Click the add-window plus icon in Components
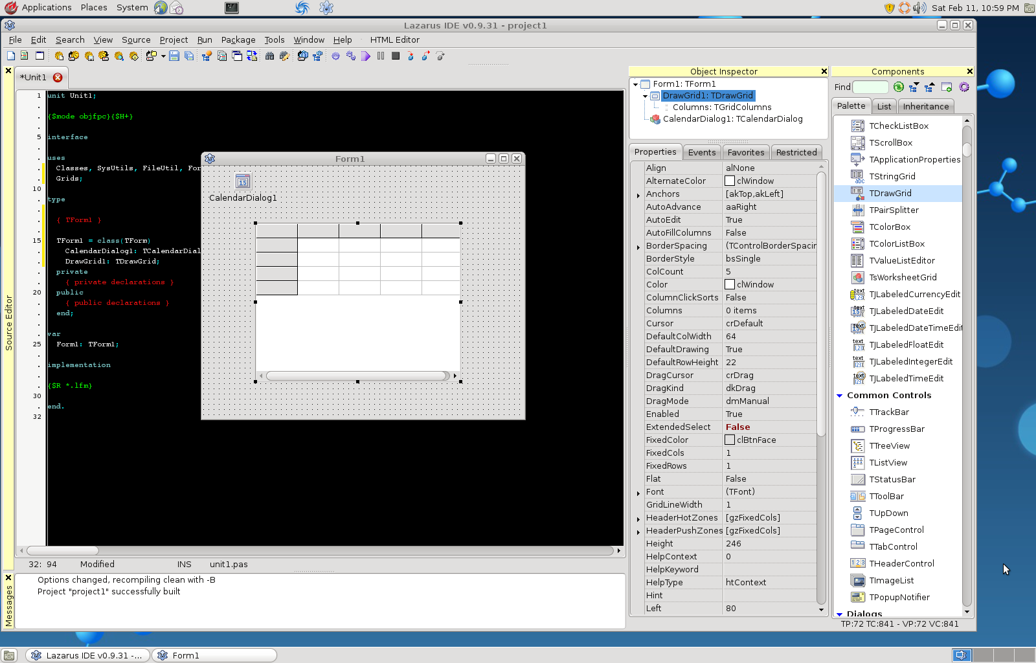This screenshot has height=663, width=1036. click(947, 87)
